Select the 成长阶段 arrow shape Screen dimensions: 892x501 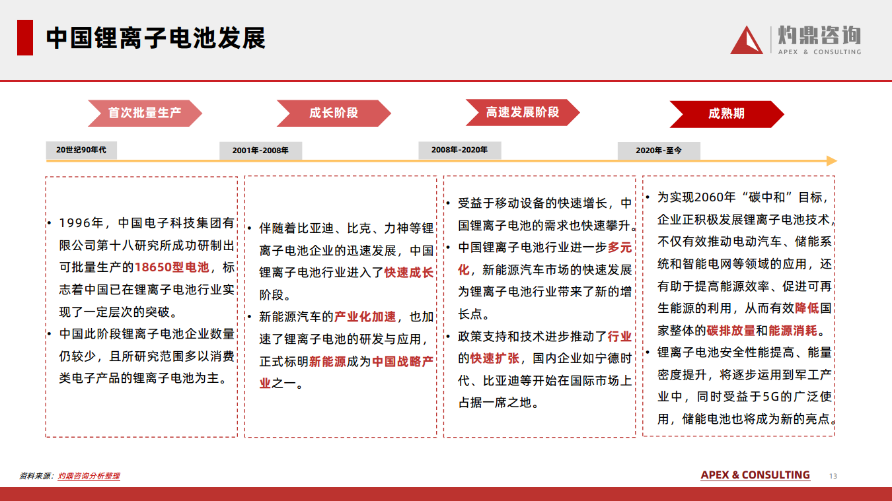click(334, 113)
